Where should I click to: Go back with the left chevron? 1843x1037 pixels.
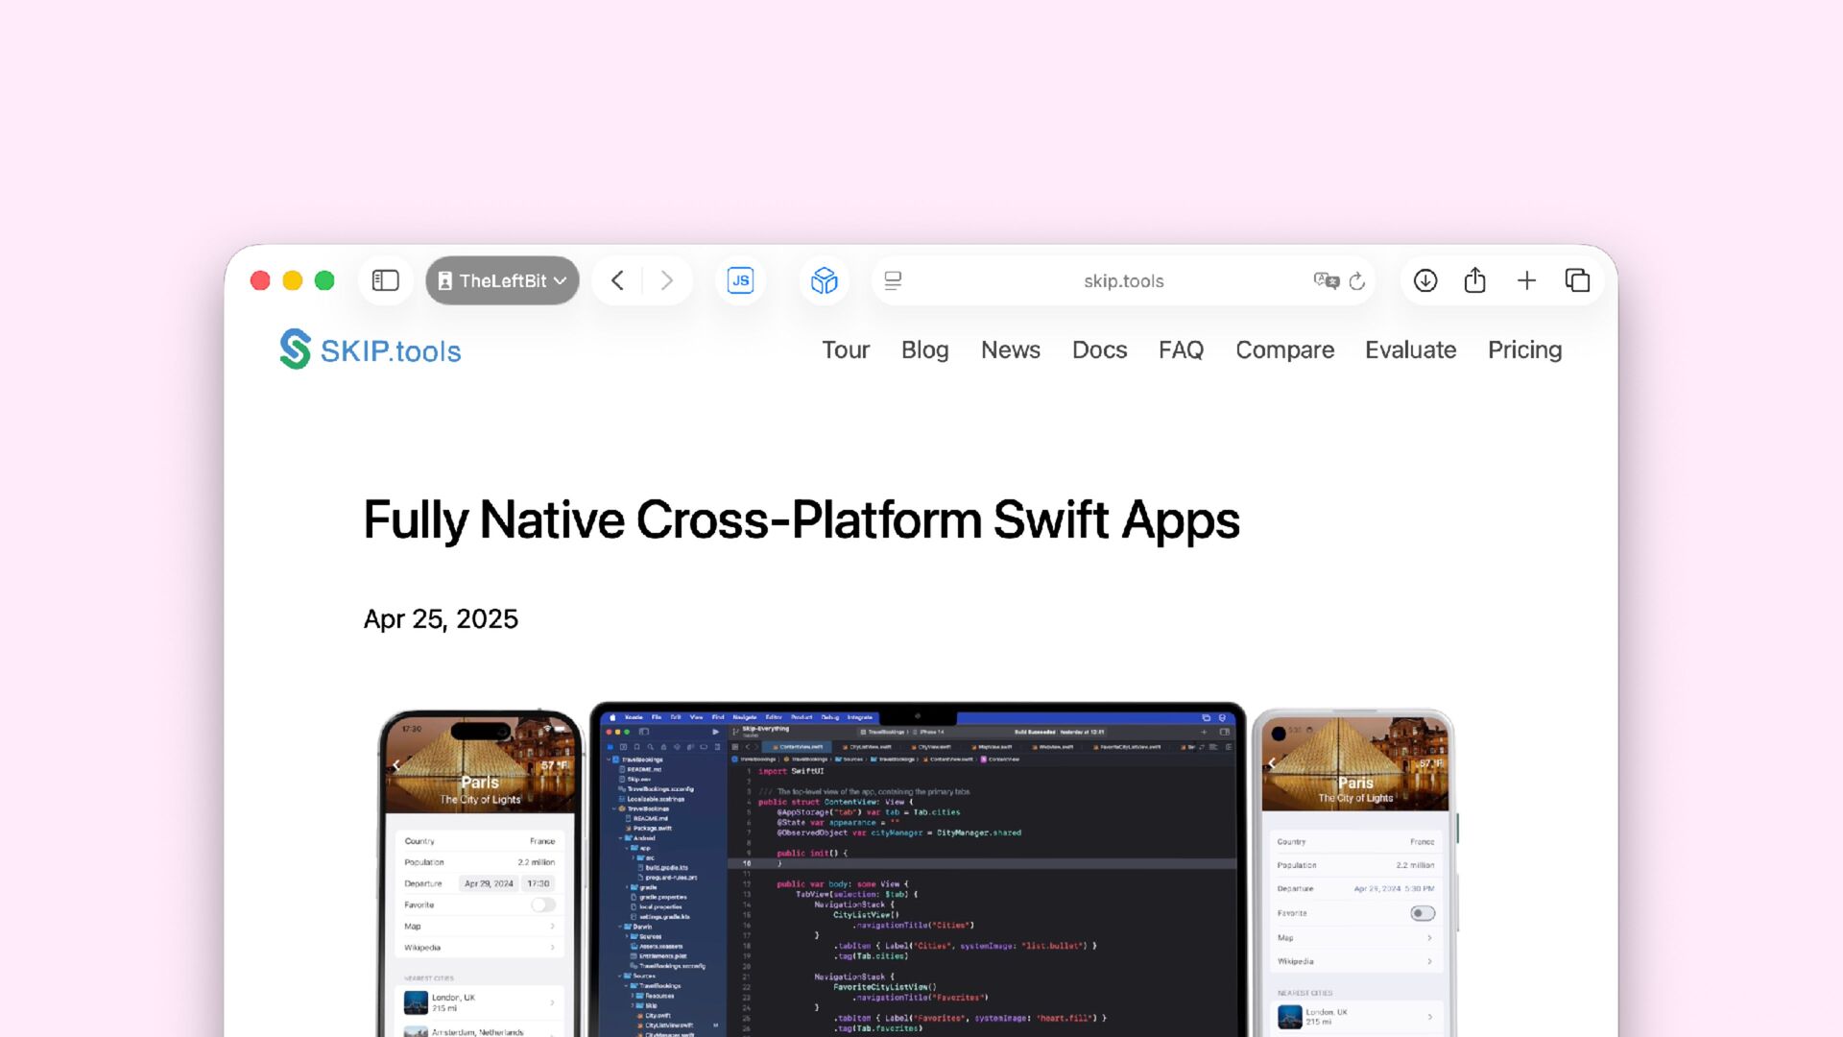(617, 280)
